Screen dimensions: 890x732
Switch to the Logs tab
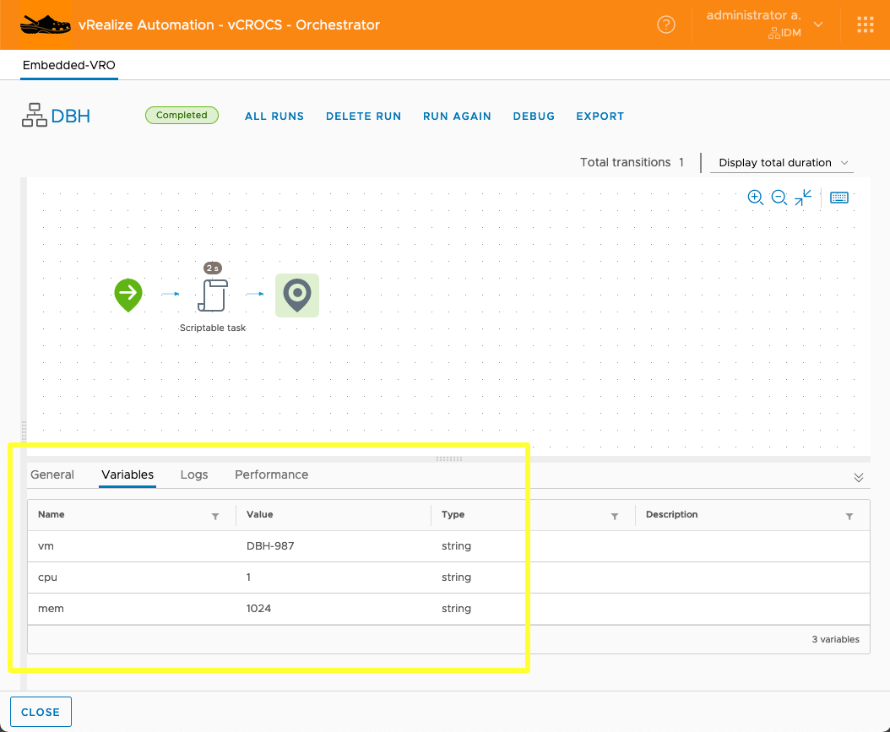193,474
